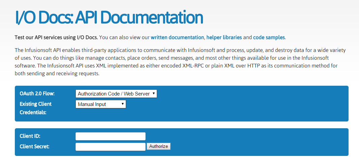This screenshot has height=163, width=359.
Task: Click the Client ID input field
Action: pyautogui.click(x=111, y=136)
